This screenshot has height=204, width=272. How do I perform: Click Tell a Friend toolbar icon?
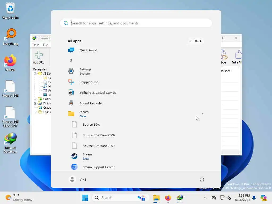237,57
